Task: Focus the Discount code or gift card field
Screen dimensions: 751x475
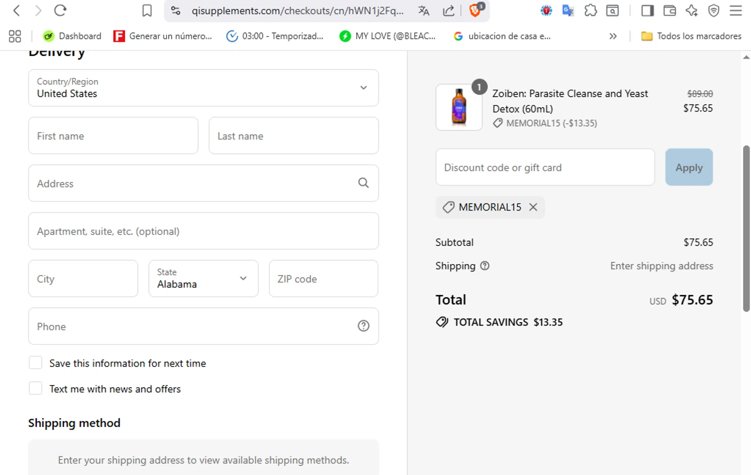Action: pos(545,167)
